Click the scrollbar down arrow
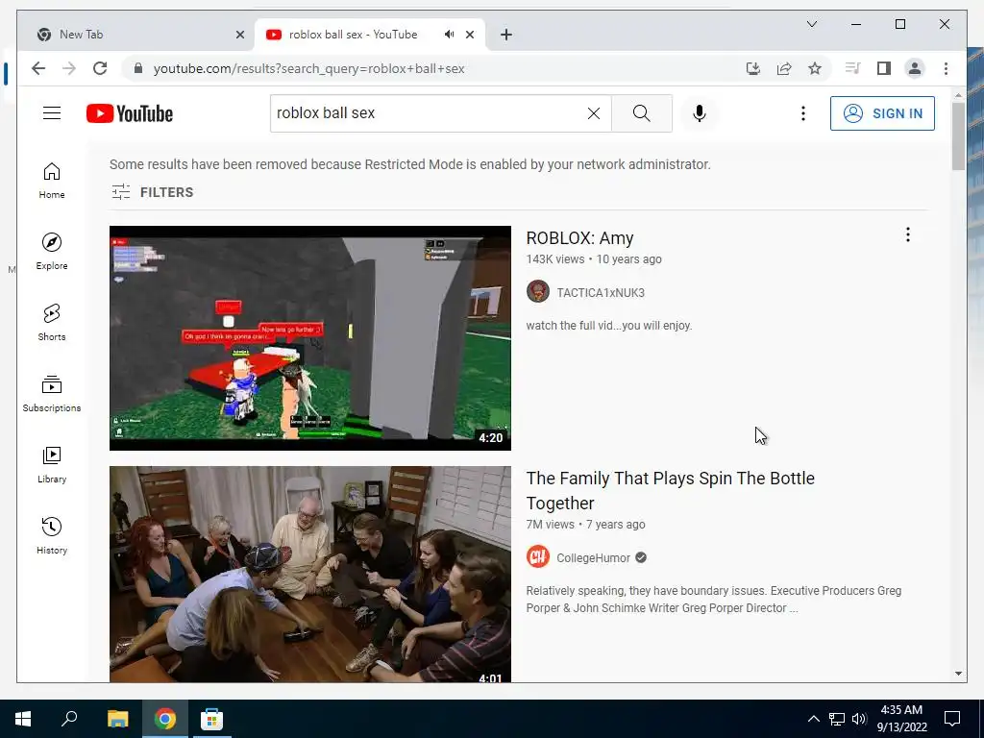Viewport: 984px width, 738px height. [x=958, y=674]
